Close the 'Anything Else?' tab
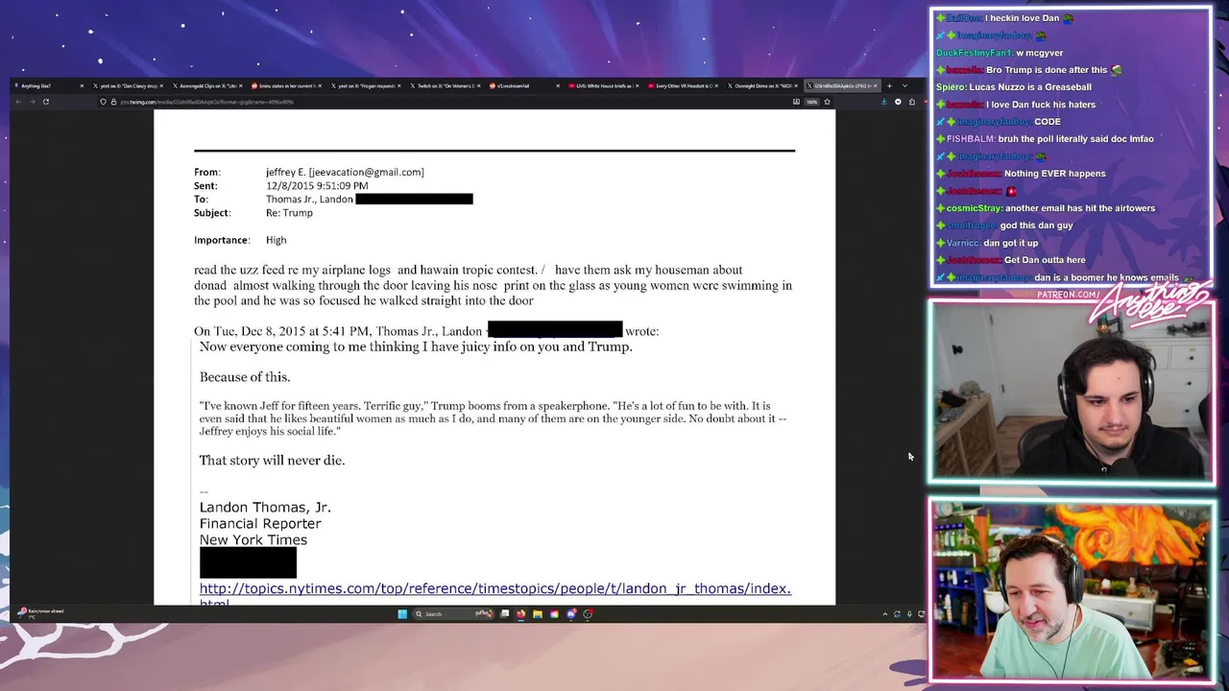 point(82,85)
